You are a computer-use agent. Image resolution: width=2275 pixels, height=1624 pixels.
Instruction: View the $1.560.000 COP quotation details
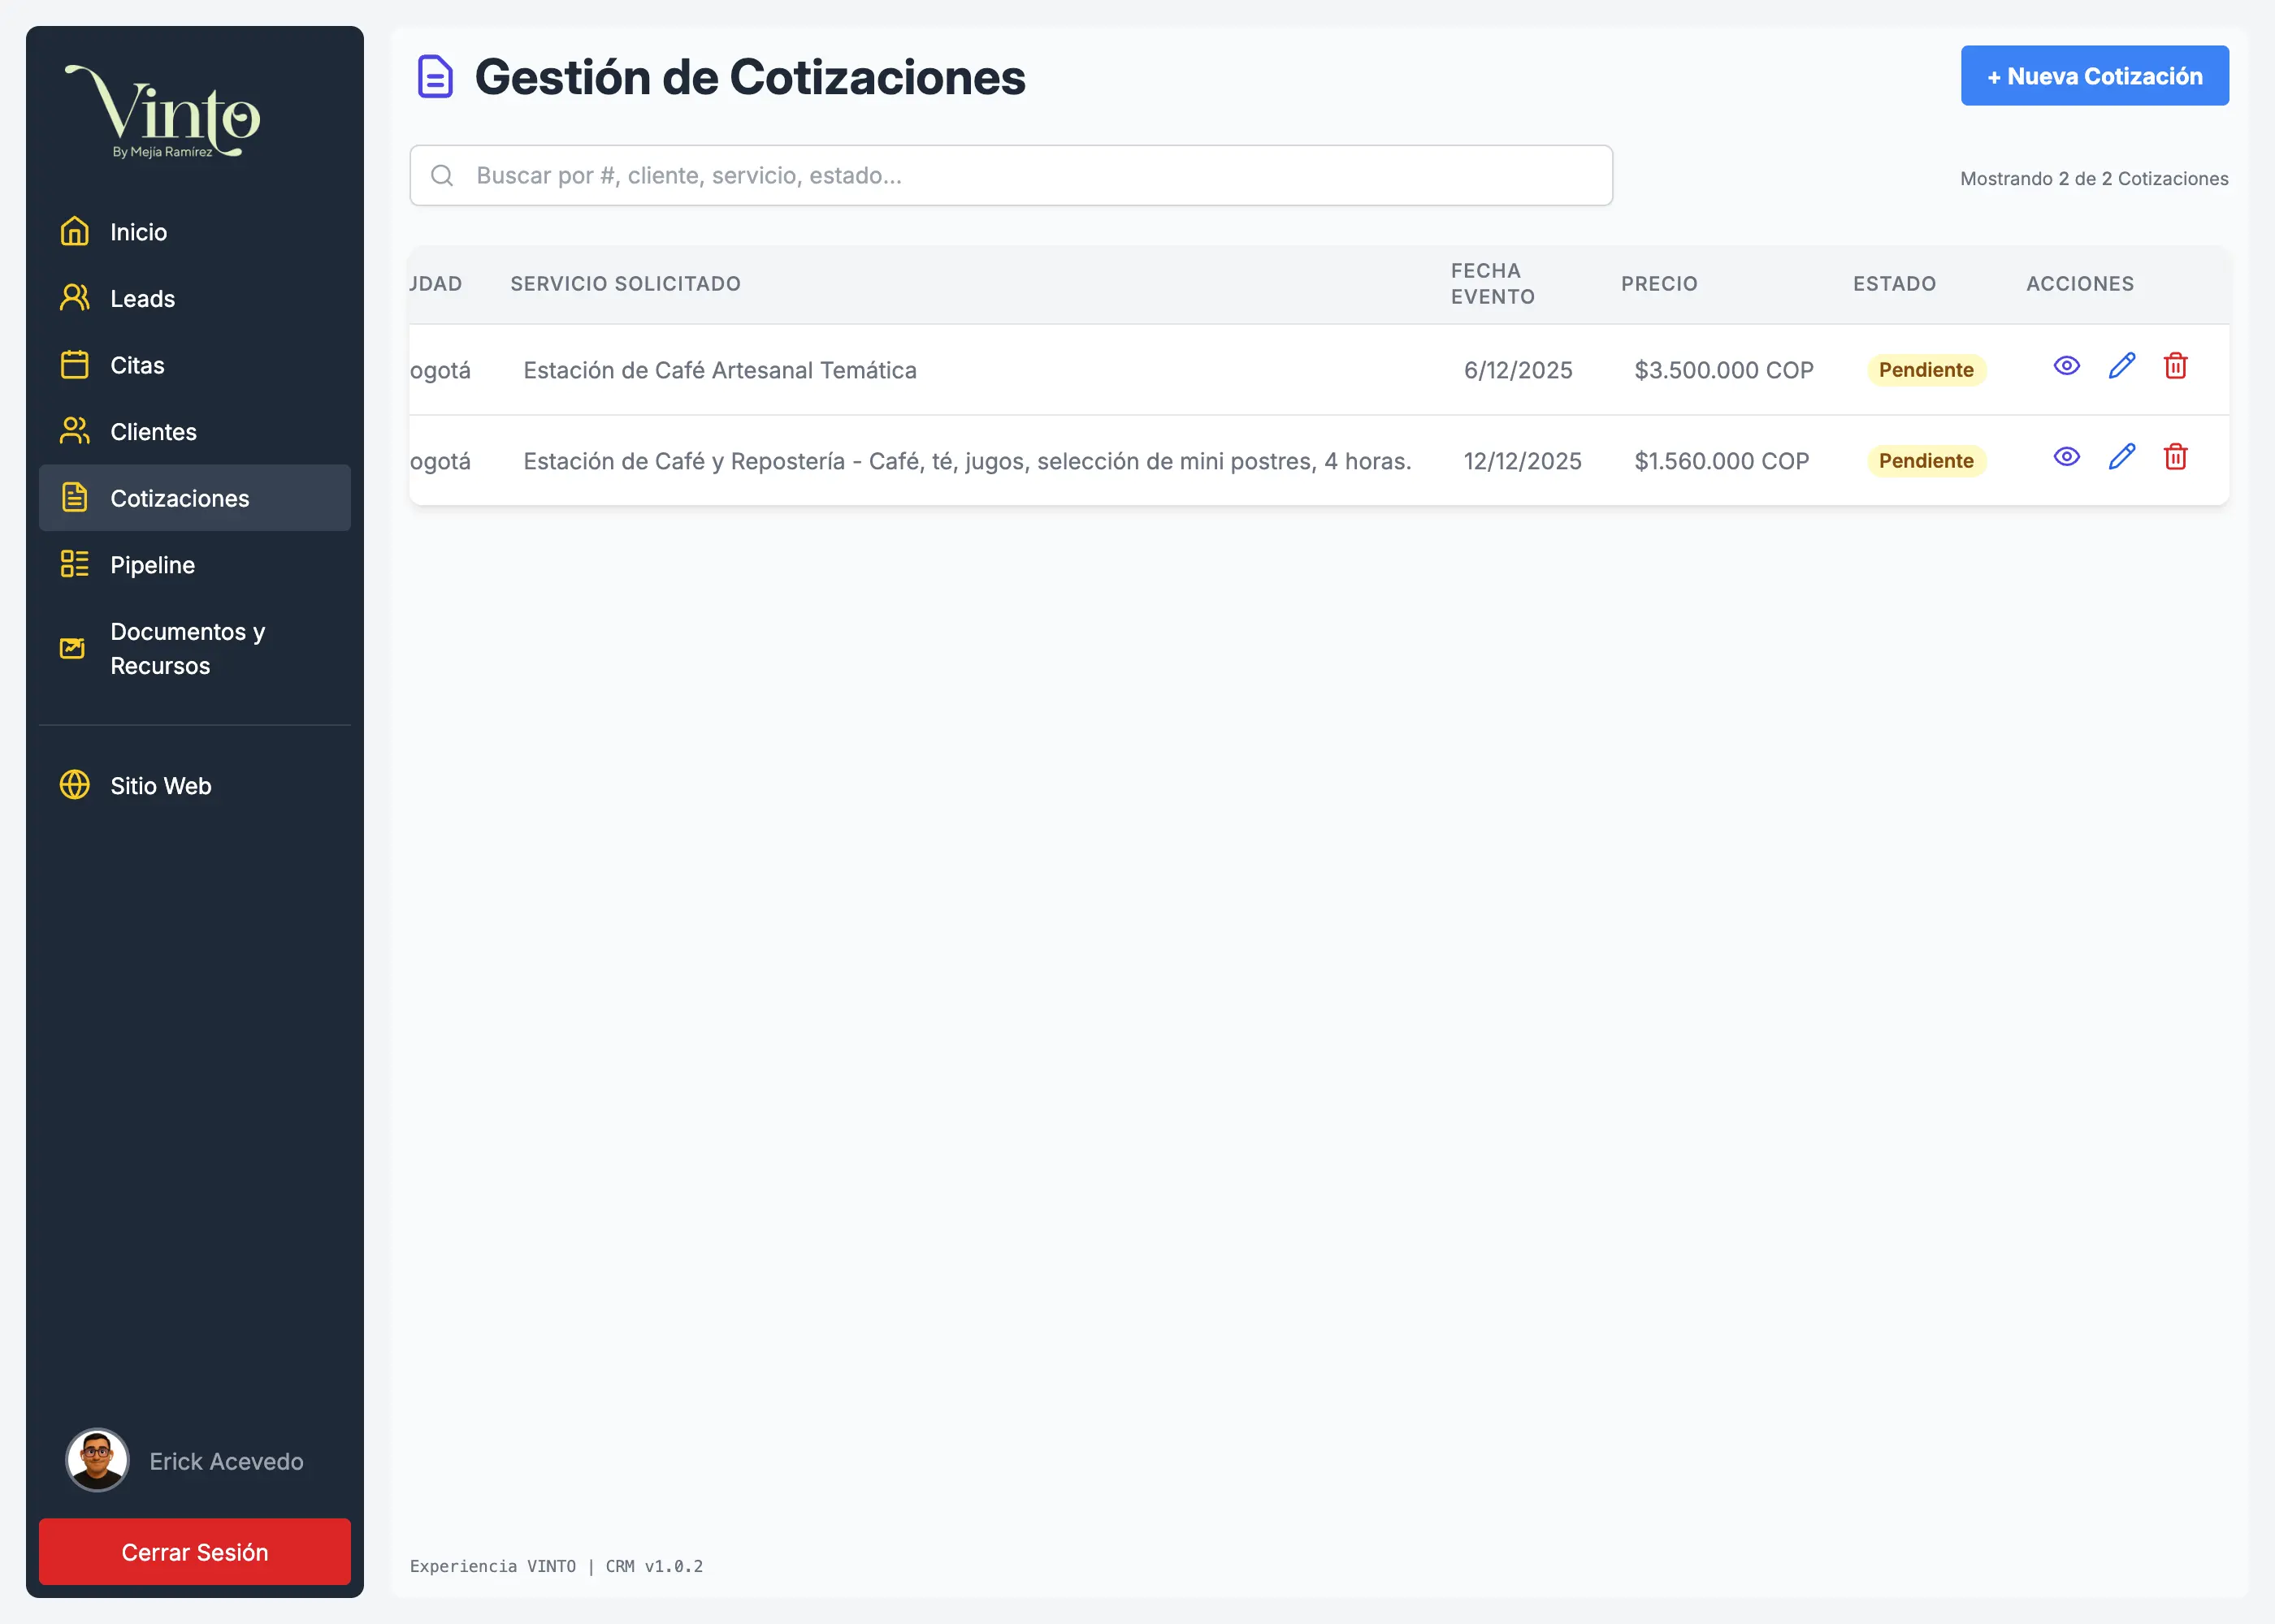(2066, 457)
